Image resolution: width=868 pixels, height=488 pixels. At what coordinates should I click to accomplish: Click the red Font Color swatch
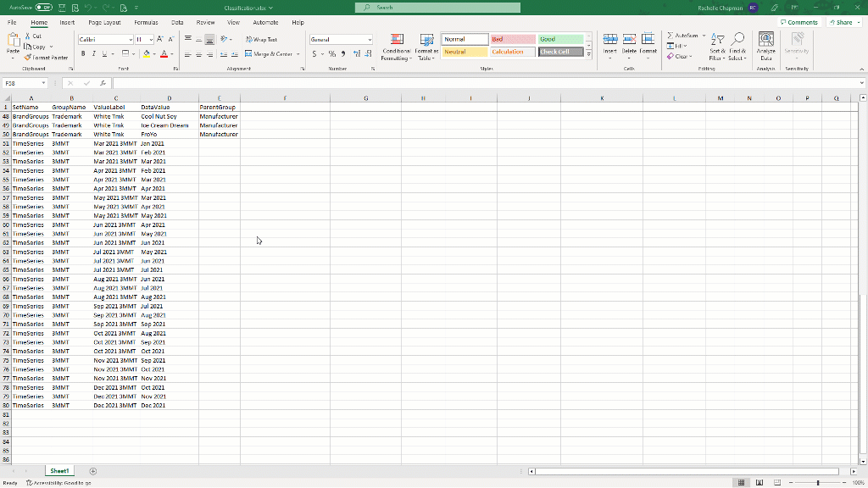164,54
